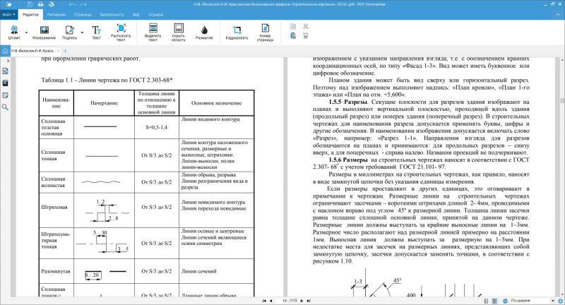Image resolution: width=565 pixels, height=305 pixels.
Task: Select the Подпись signature tool
Action: coord(69,32)
